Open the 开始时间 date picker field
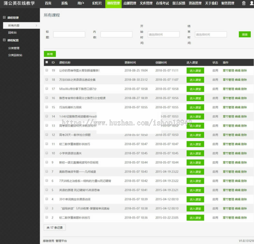The width and height of the screenshot is (254, 244). (163, 35)
